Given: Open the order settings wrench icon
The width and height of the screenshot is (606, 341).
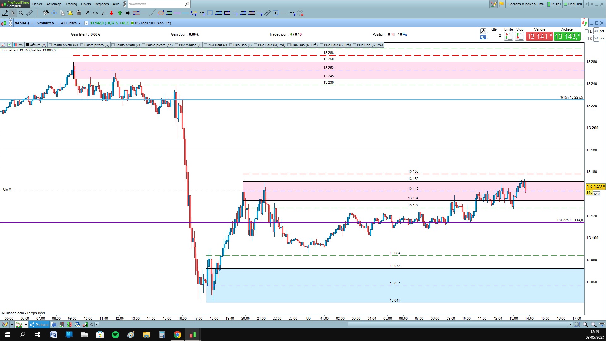Looking at the screenshot, I should point(483,31).
